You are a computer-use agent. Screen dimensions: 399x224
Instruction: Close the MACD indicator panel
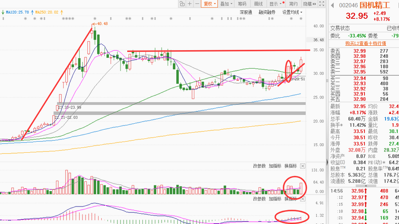click(x=303, y=199)
